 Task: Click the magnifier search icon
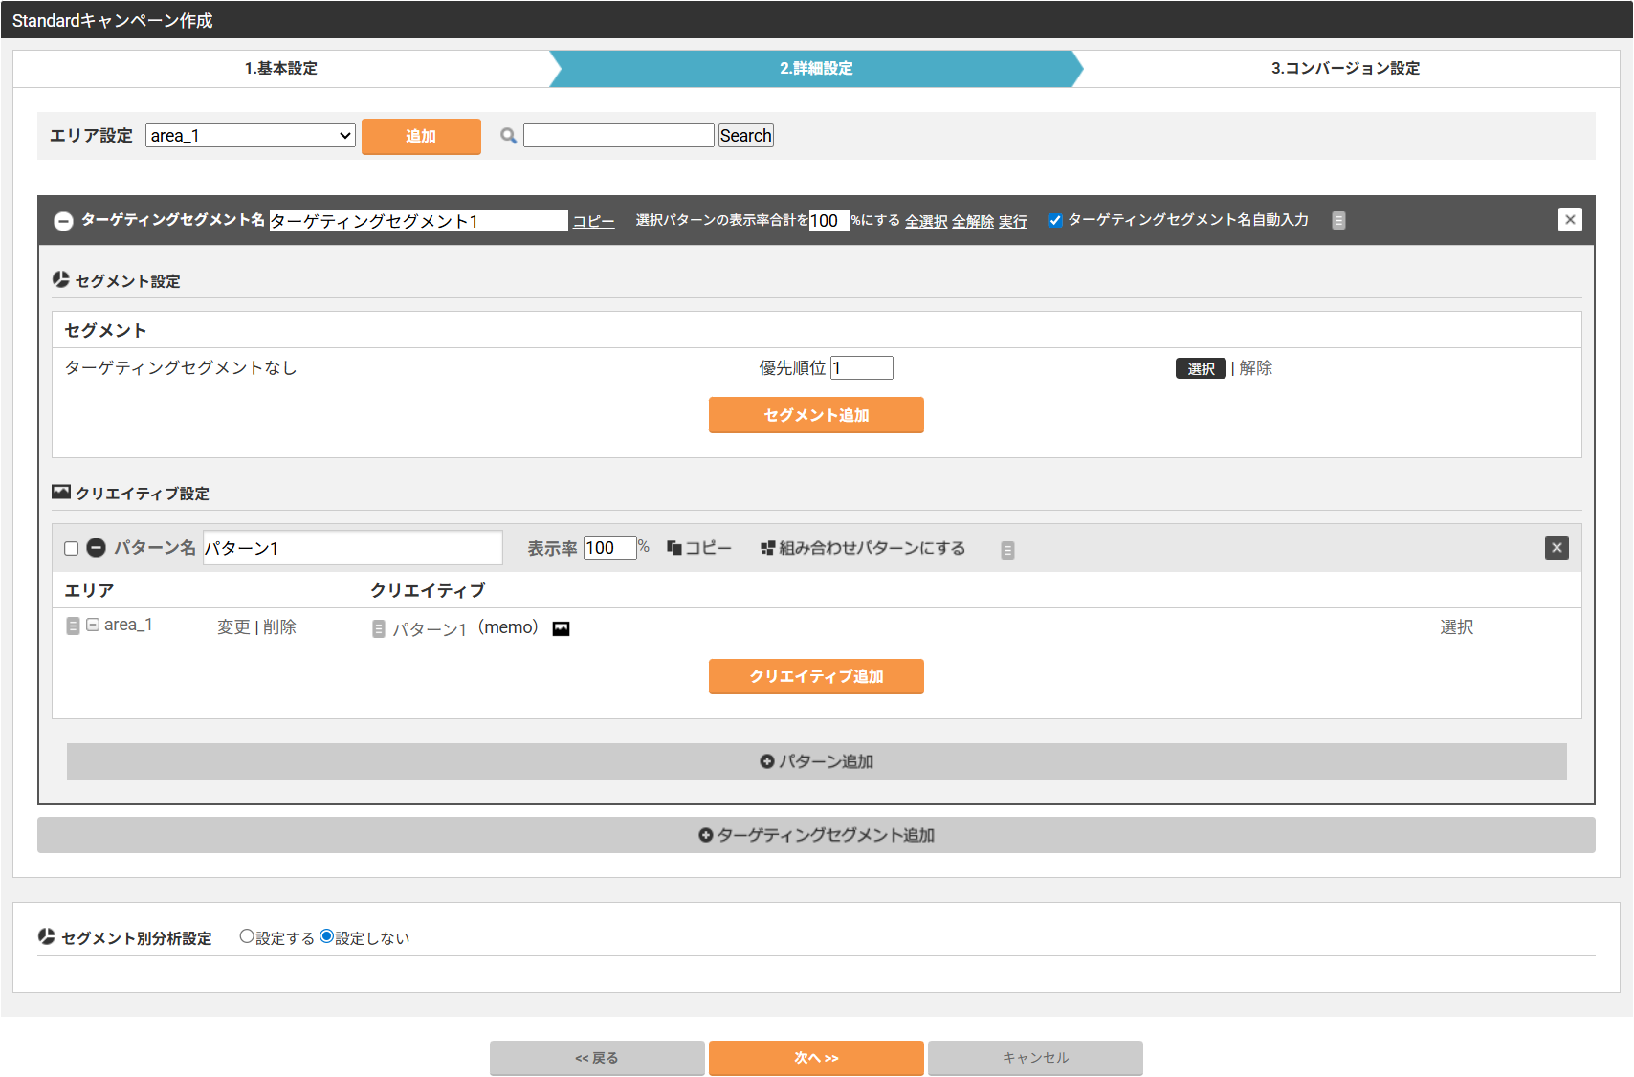[509, 136]
